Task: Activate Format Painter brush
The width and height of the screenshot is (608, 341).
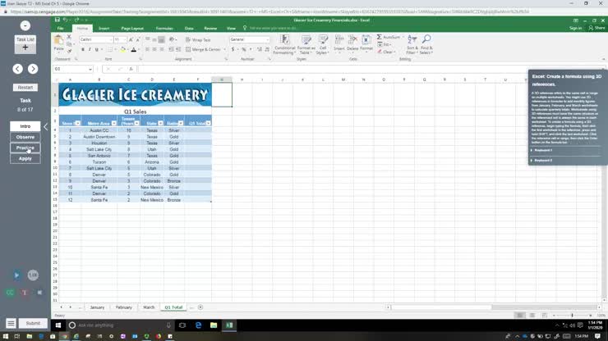Action: point(69,50)
